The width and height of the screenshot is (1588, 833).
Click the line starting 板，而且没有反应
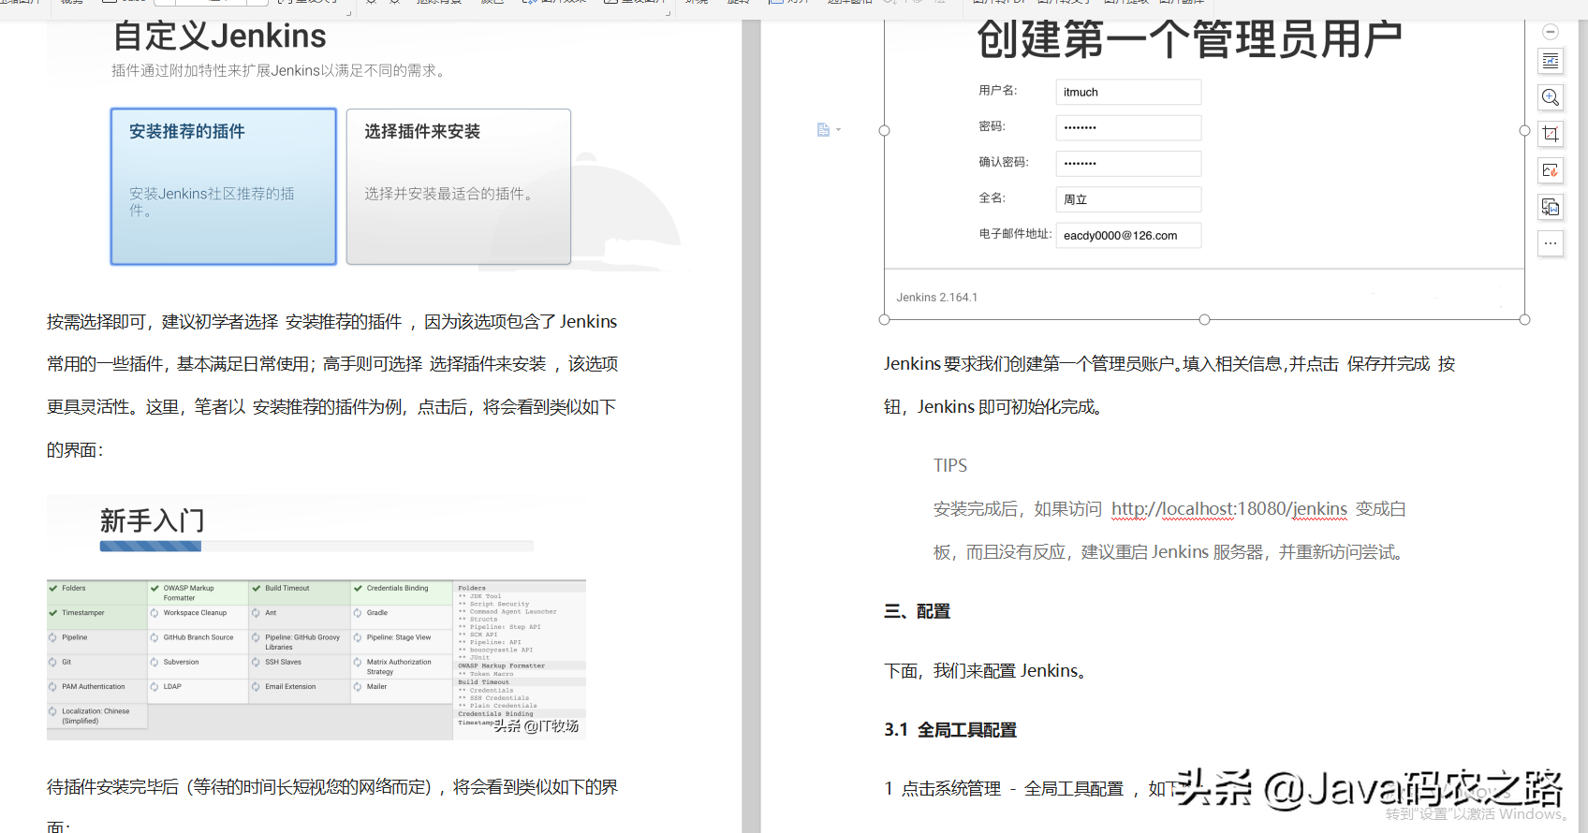tap(1169, 552)
